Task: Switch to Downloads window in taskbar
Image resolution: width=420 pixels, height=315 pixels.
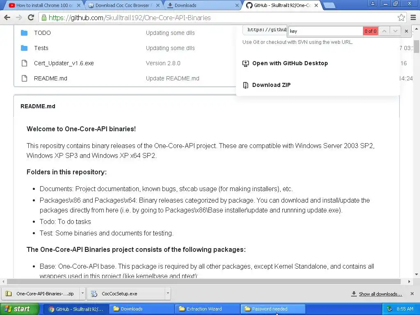Action: point(142,309)
